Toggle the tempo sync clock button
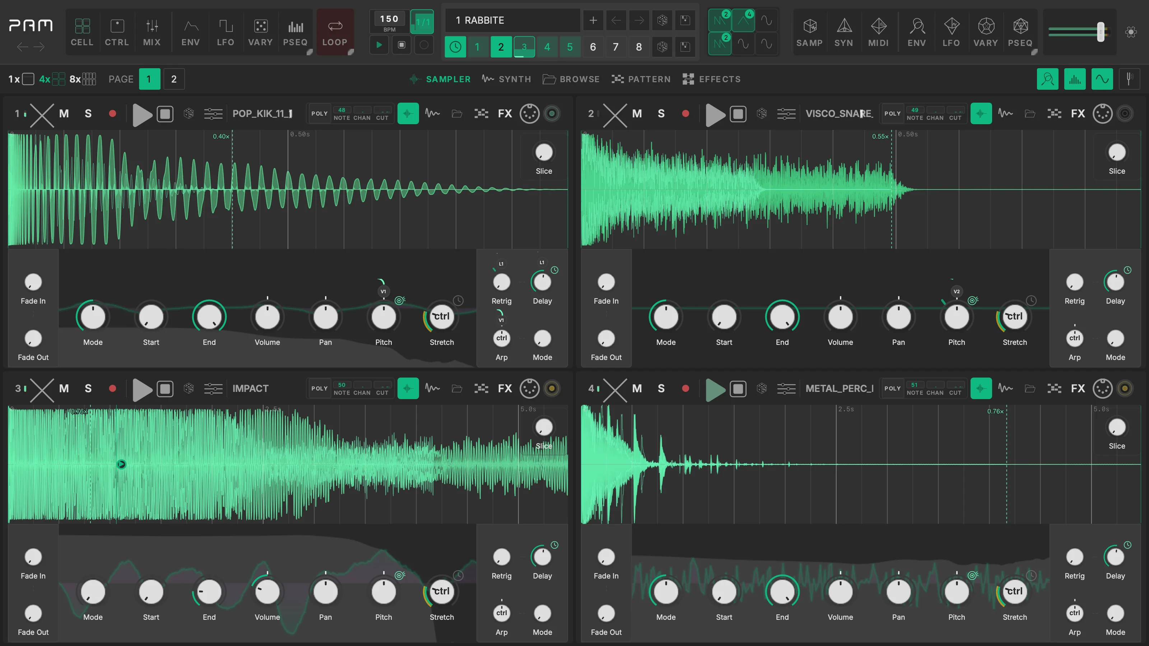Screen dimensions: 1149x646 [x=455, y=47]
